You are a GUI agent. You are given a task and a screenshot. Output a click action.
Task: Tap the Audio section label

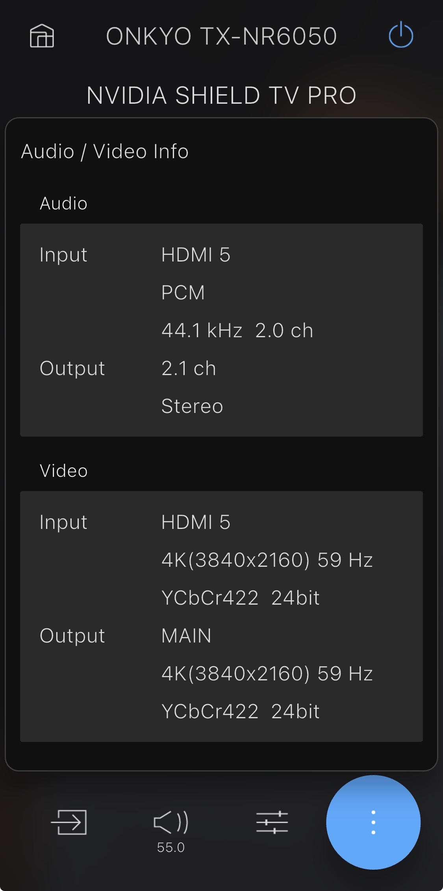pos(63,204)
